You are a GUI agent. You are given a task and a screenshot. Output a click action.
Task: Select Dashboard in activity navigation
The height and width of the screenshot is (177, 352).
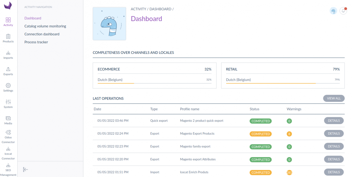click(x=33, y=18)
